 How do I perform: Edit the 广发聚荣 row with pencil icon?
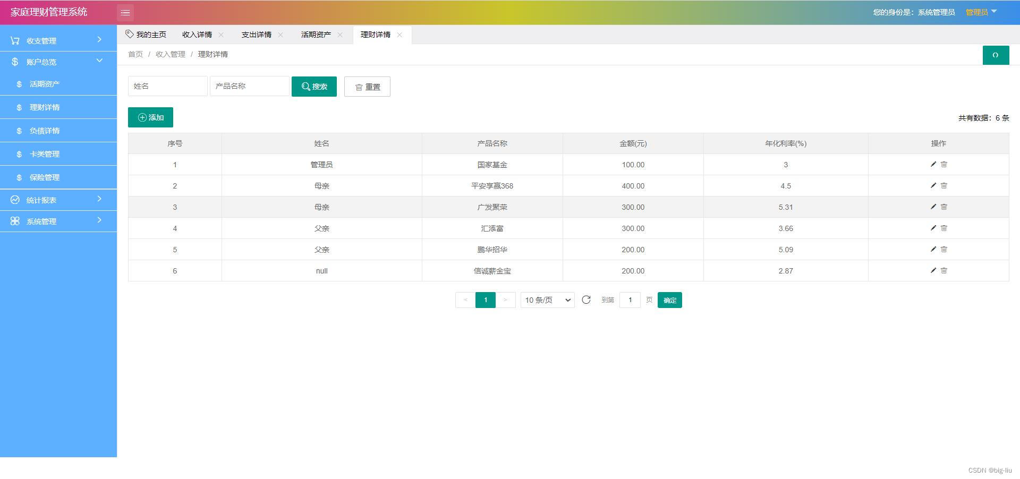pyautogui.click(x=933, y=207)
